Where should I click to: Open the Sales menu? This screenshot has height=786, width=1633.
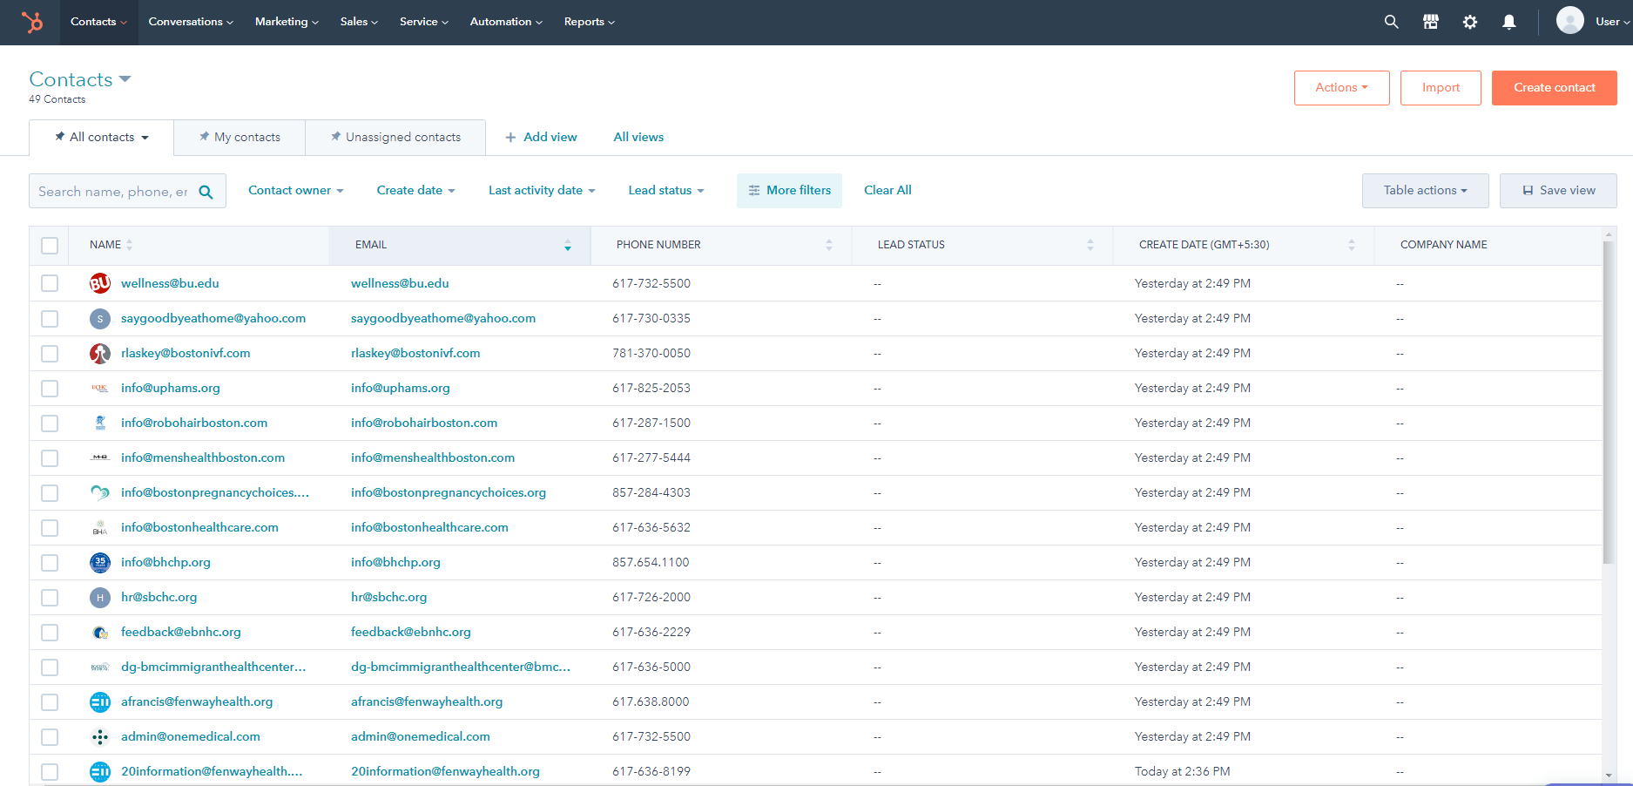pyautogui.click(x=359, y=22)
